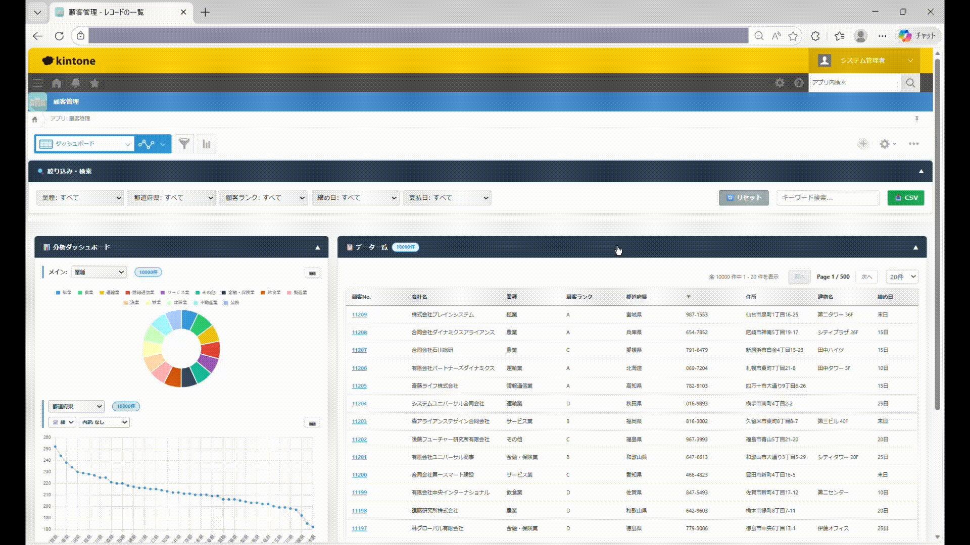Collapse the データ一覧 panel

pyautogui.click(x=915, y=247)
